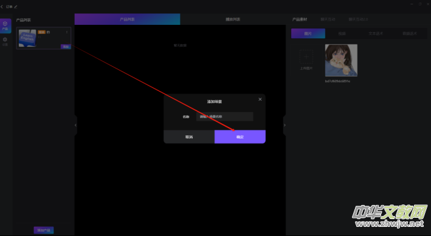The width and height of the screenshot is (431, 236).
Task: Click the 添加产品 button at the bottom left
Action: (44, 230)
